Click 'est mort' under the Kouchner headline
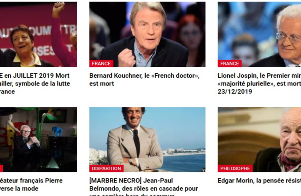Screen dimensions: 301x196 pyautogui.click(x=102, y=83)
